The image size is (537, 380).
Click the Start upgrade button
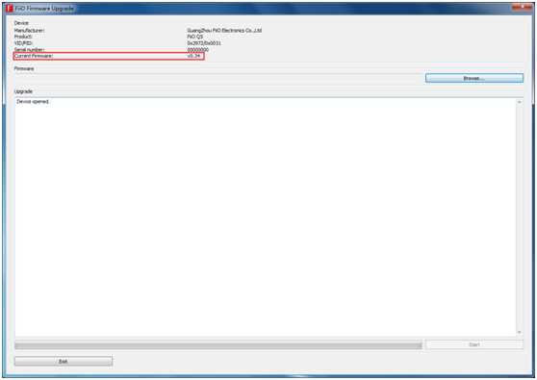[474, 344]
